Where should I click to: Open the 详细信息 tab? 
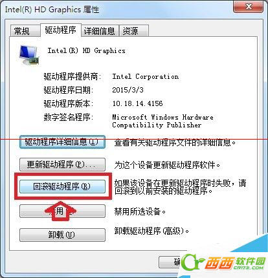point(100,31)
